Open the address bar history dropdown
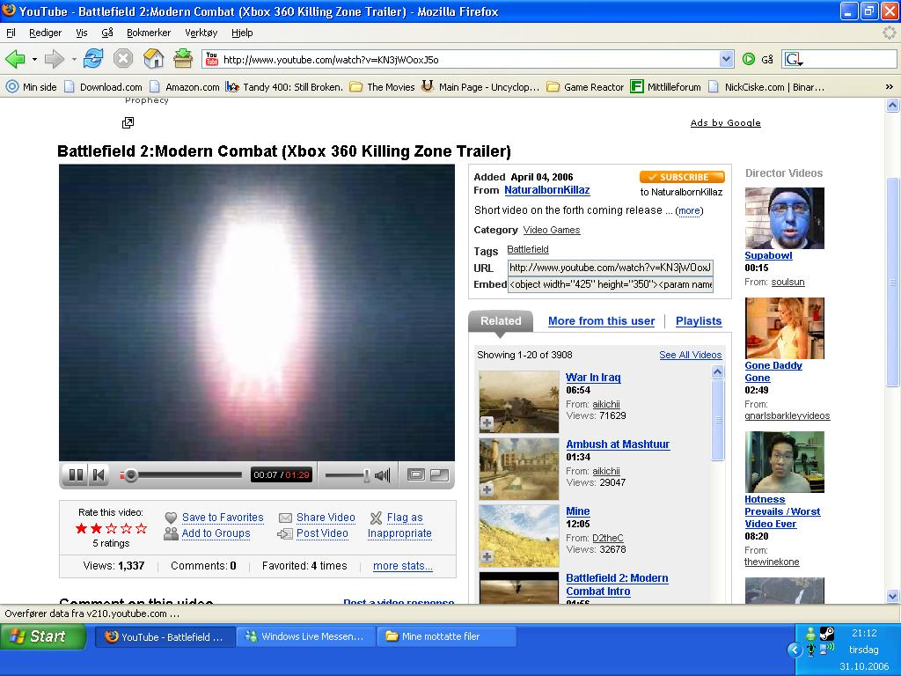 [726, 59]
